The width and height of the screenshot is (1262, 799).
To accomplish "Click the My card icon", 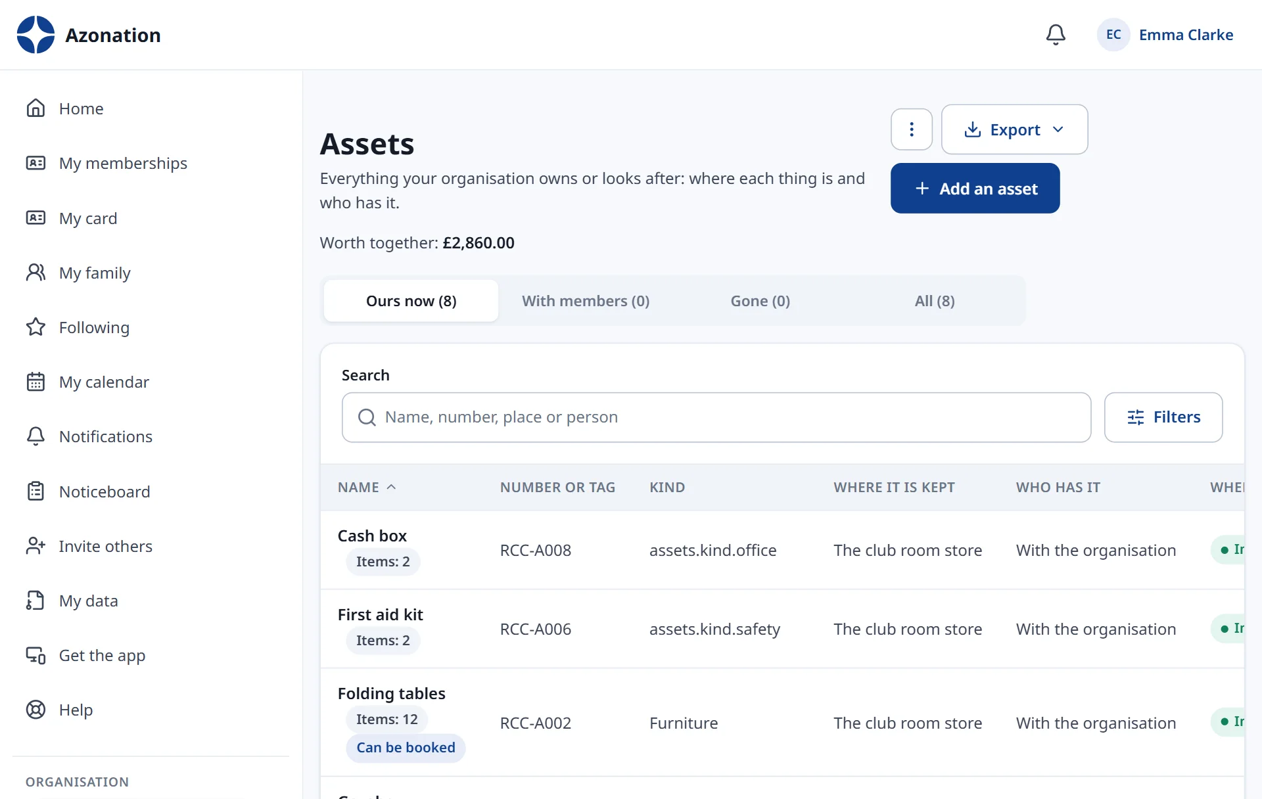I will coord(35,217).
